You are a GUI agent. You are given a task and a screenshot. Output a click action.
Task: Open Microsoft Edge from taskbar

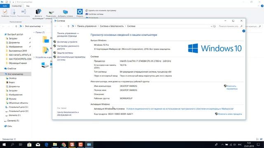pos(47,144)
